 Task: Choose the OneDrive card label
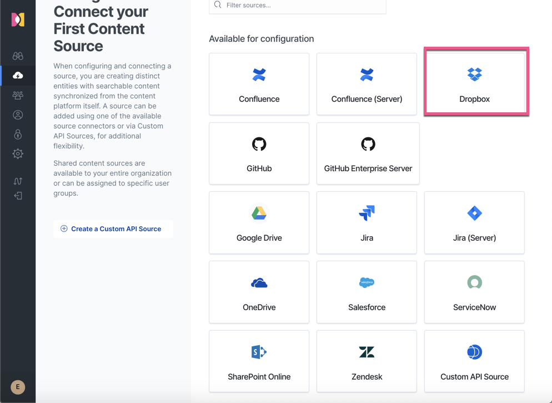pyautogui.click(x=259, y=307)
